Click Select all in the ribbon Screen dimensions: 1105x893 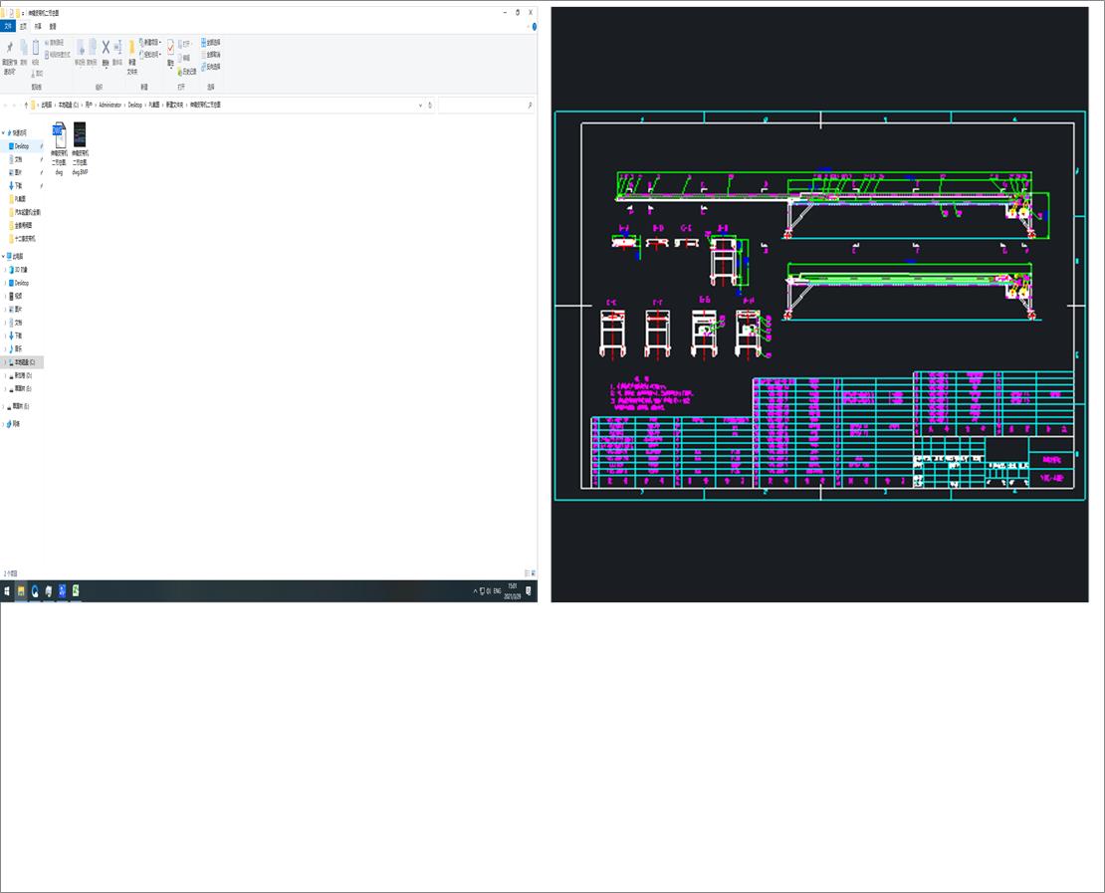[x=211, y=42]
